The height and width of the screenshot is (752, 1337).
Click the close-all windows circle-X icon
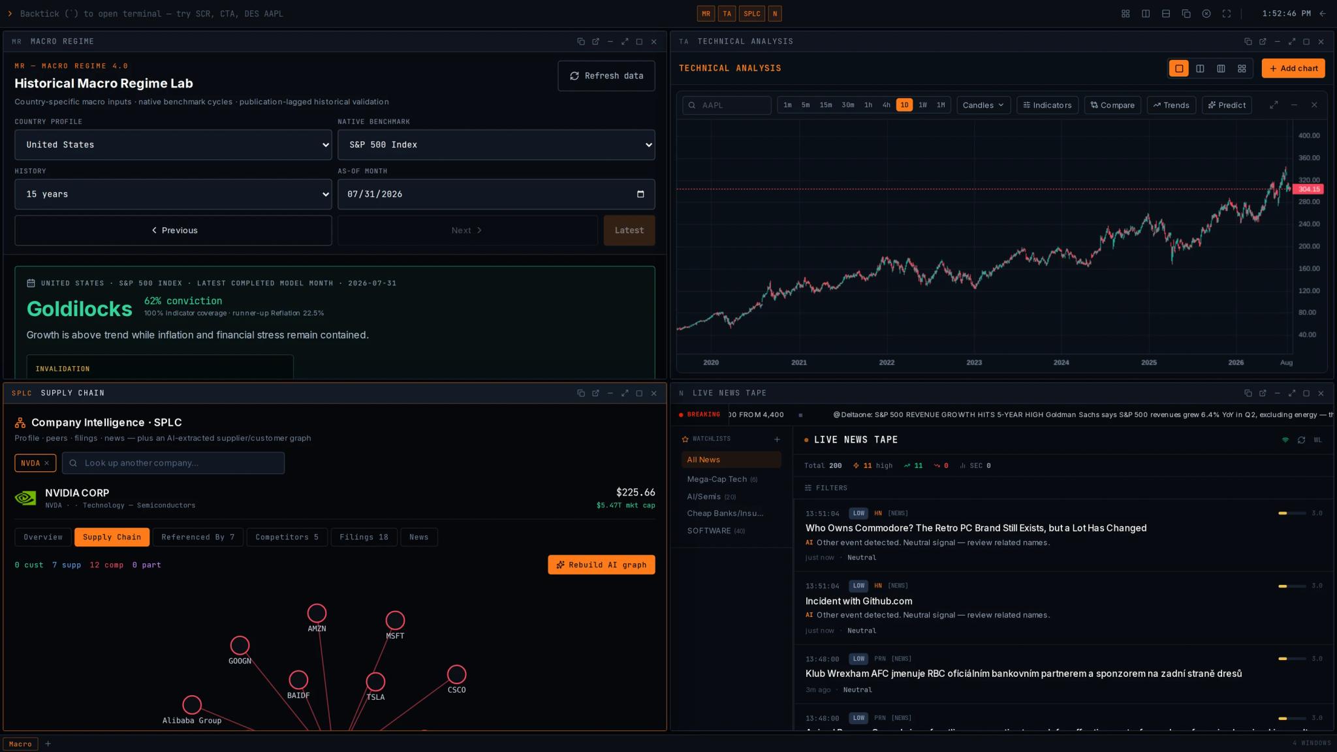click(x=1206, y=14)
